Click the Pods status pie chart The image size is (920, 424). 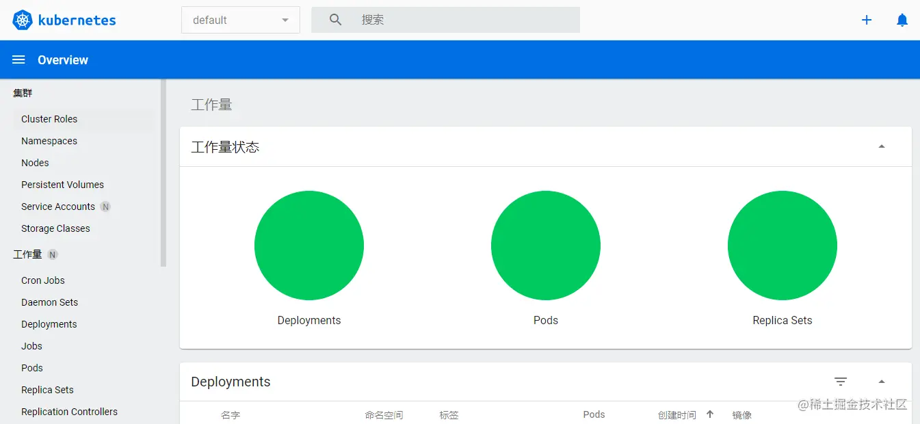click(545, 246)
